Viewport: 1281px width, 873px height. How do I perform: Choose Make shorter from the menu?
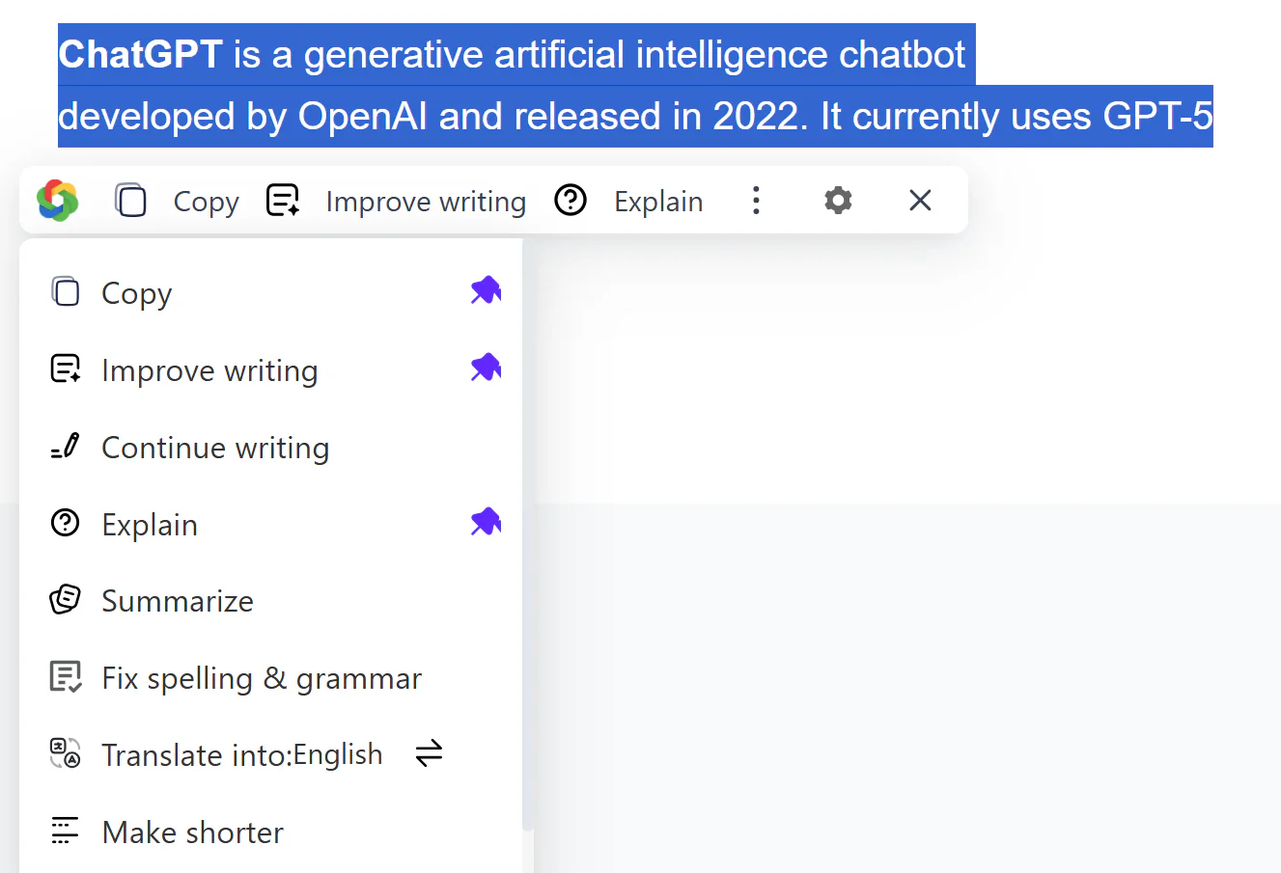pos(192,832)
